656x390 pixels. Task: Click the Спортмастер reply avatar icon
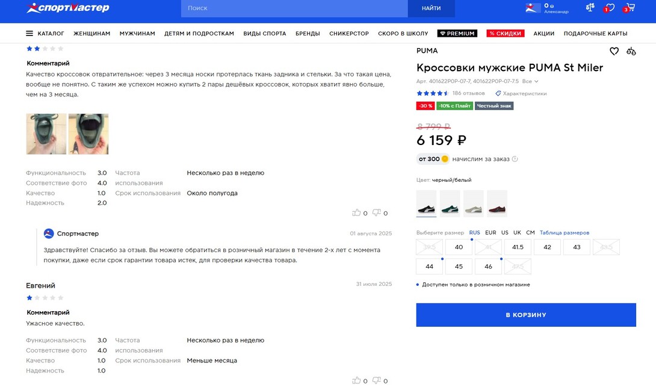click(x=49, y=234)
